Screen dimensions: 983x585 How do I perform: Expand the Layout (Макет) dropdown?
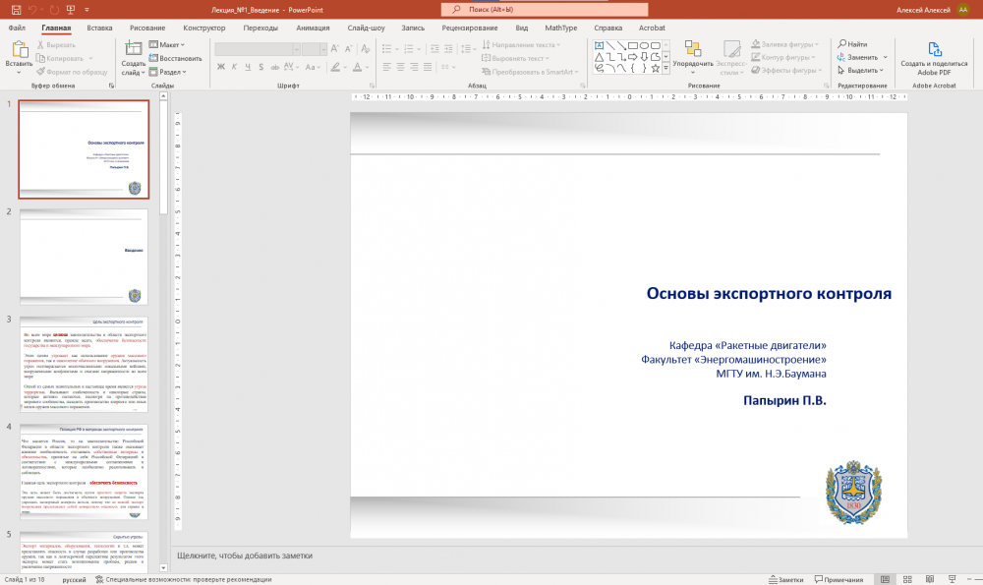pyautogui.click(x=167, y=44)
